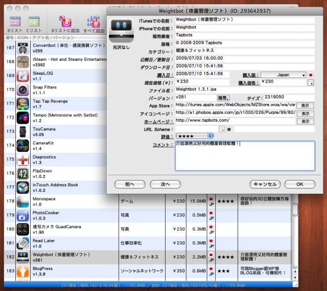Click the コメント underlined label
The height and width of the screenshot is (291, 327).
point(163,145)
